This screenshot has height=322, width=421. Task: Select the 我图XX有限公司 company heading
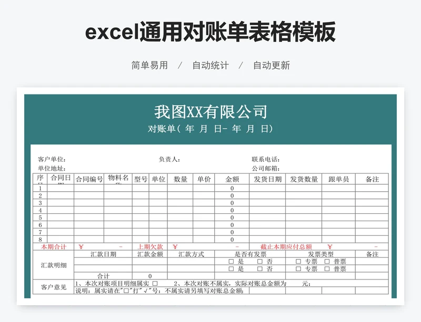tap(210, 112)
